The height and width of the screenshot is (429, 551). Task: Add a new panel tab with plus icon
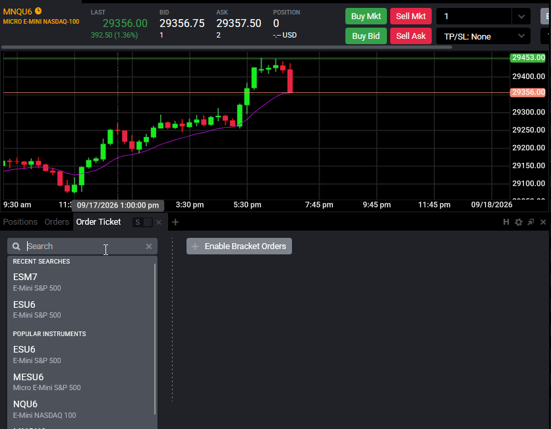tap(175, 222)
